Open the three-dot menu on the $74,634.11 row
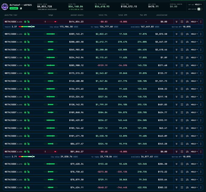The image size is (206, 192). click(x=201, y=187)
